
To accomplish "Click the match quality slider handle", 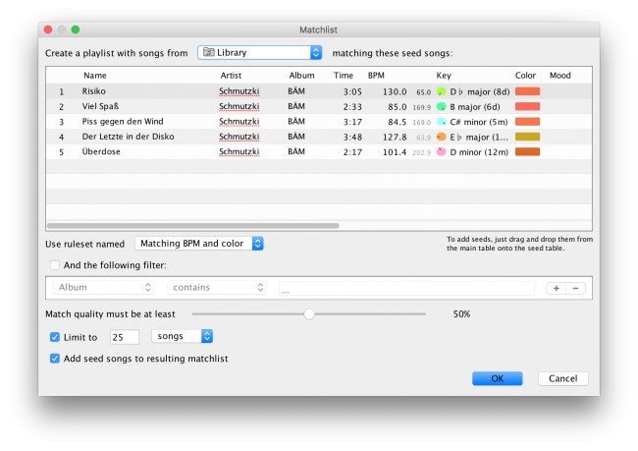I will pyautogui.click(x=309, y=314).
